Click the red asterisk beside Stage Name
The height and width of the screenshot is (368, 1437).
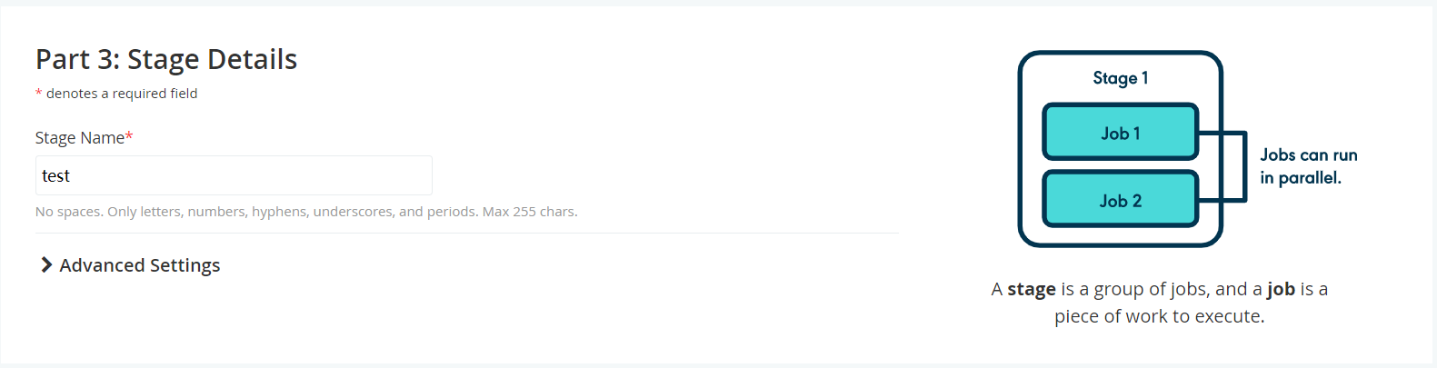pos(129,136)
